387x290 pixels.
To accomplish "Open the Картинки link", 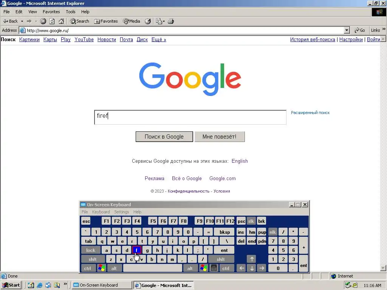I will (x=29, y=39).
